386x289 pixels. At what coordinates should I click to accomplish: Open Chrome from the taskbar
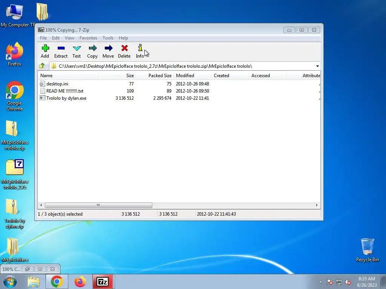click(x=57, y=281)
